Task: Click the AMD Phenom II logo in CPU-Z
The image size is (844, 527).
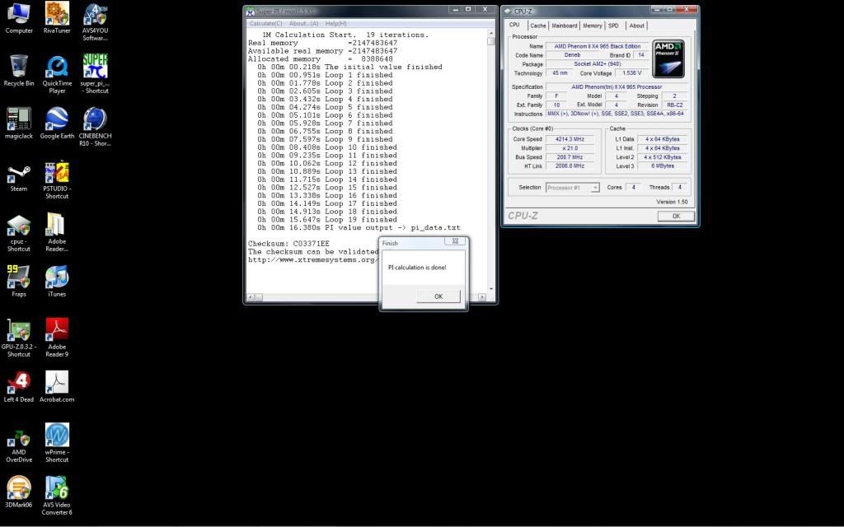Action: pyautogui.click(x=668, y=58)
